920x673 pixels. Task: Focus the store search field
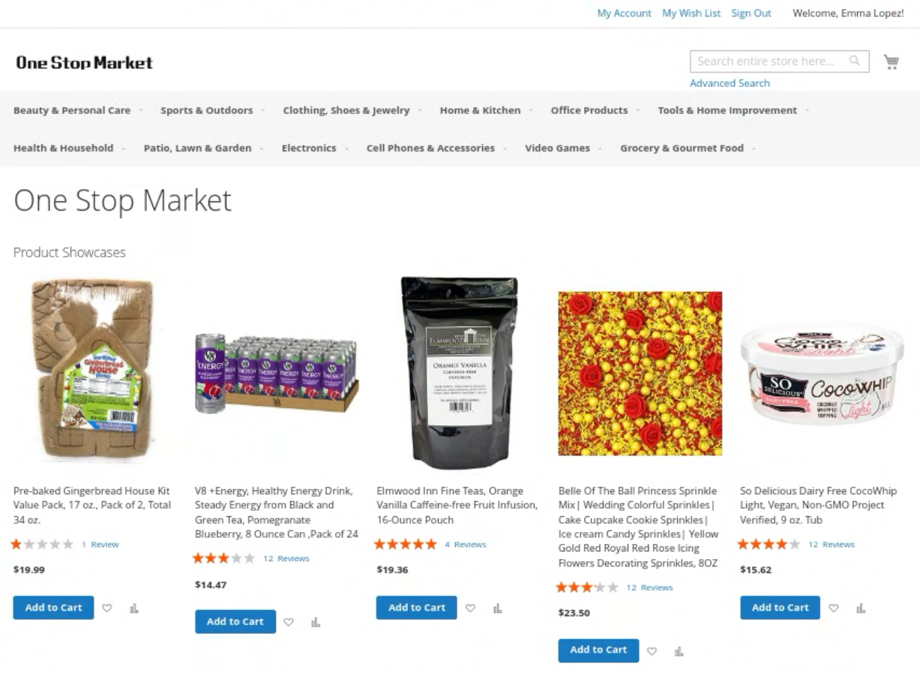tap(769, 61)
